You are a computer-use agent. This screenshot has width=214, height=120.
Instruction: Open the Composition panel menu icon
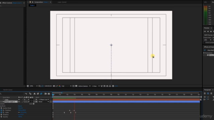(x=50, y=2)
